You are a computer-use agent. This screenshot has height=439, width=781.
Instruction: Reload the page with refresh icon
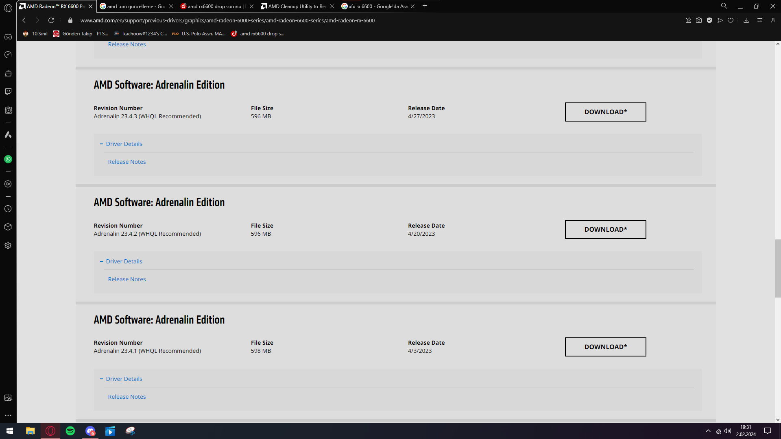point(51,20)
